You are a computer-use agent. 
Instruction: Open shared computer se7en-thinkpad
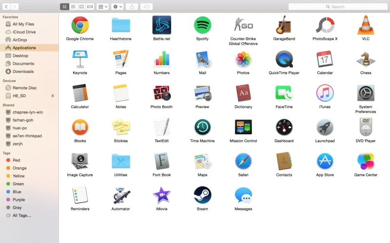tap(29, 136)
